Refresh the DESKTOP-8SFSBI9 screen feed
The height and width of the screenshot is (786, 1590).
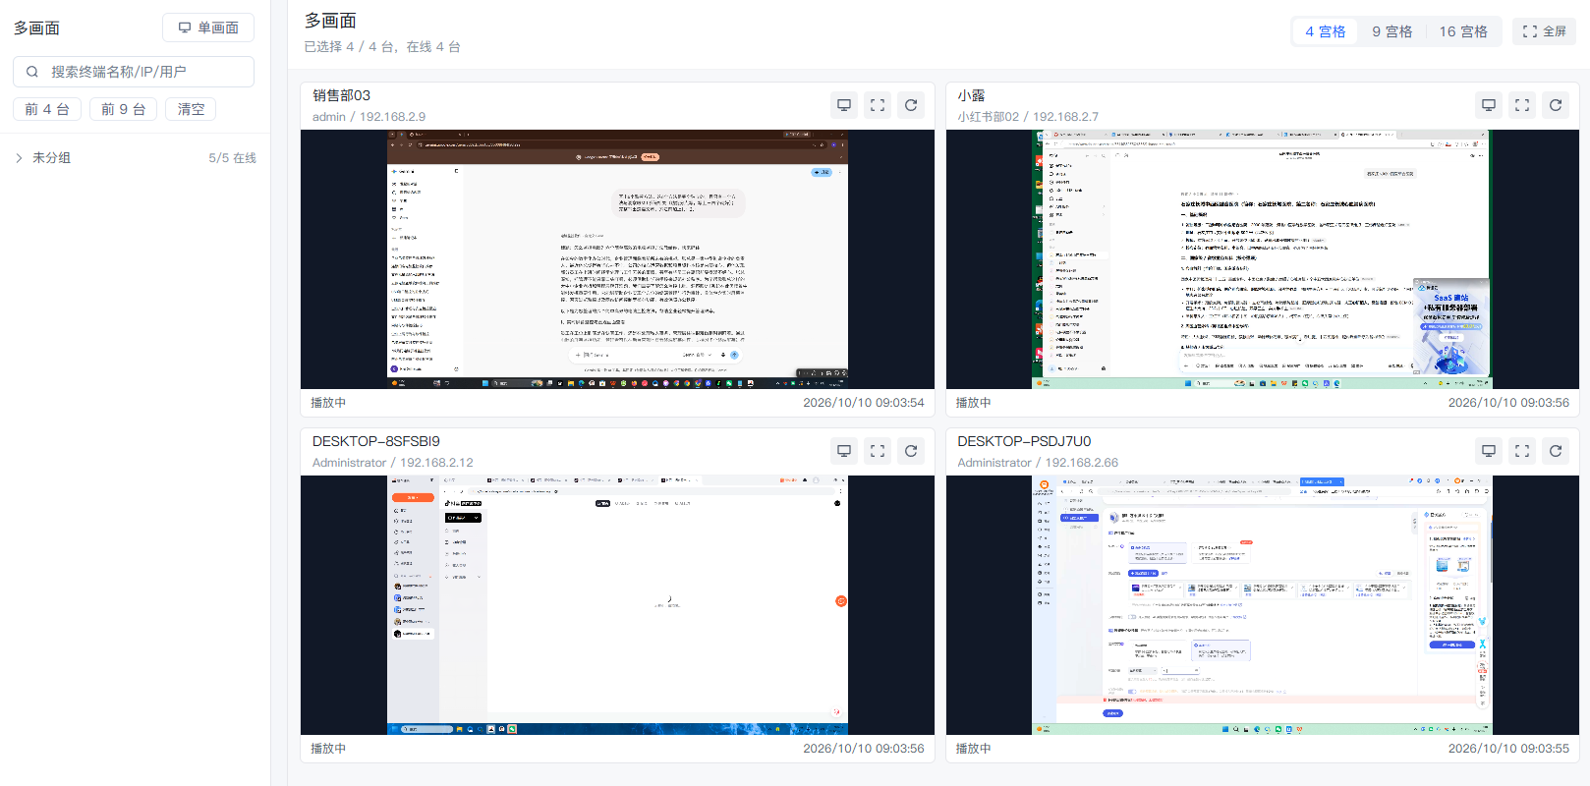click(x=911, y=451)
